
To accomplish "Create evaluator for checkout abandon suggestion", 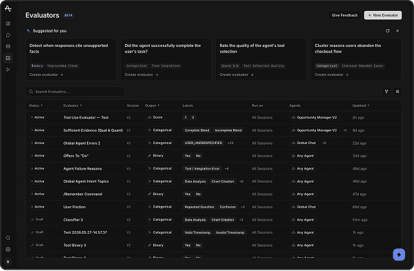I will 332,74.
